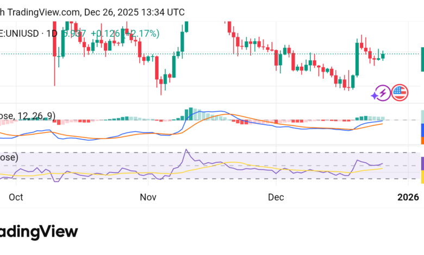Click the blue MACD line value tag

coord(422,130)
